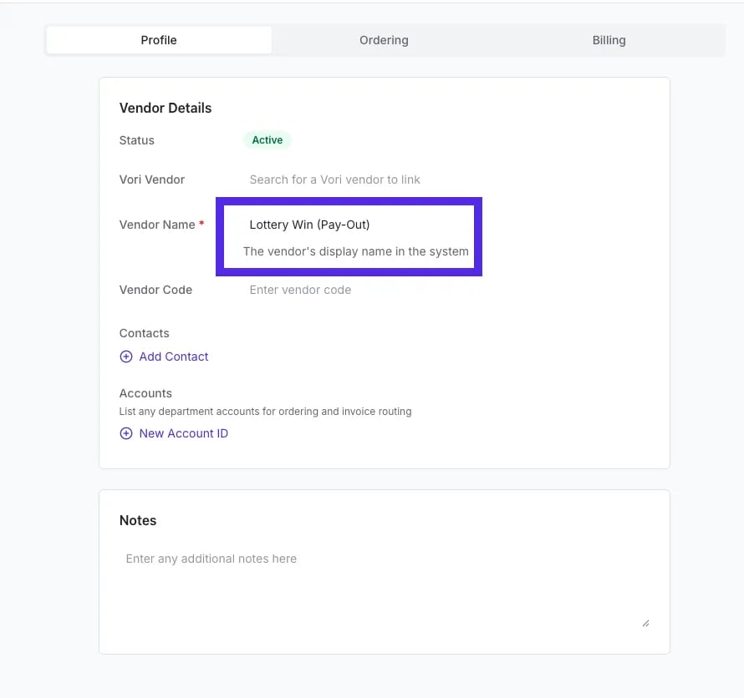
Task: Click the plus icon beside New Account ID
Action: [x=125, y=433]
